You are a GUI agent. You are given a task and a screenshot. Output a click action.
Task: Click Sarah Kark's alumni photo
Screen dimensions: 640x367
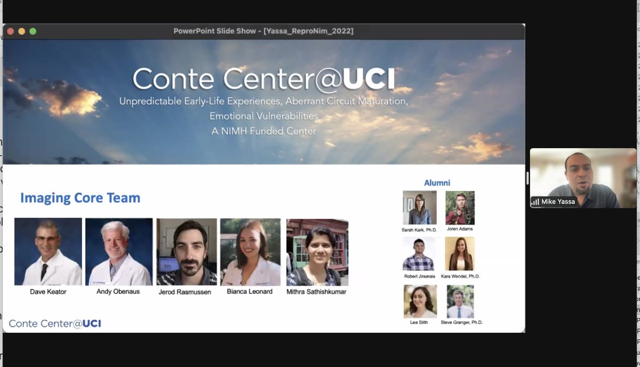tap(420, 208)
